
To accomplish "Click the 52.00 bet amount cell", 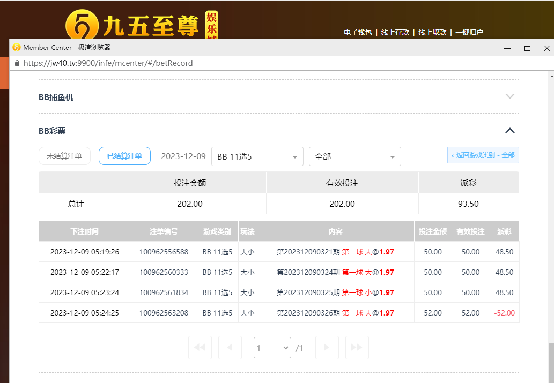I will pos(433,313).
